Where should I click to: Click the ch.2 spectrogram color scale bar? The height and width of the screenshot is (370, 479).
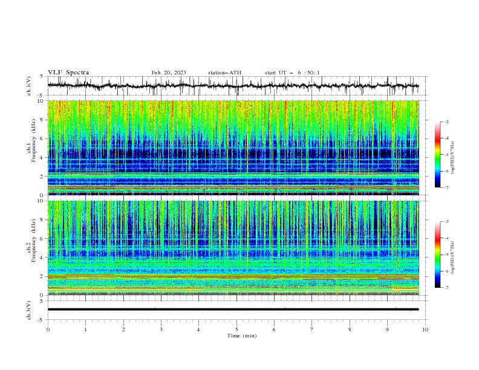click(x=437, y=255)
